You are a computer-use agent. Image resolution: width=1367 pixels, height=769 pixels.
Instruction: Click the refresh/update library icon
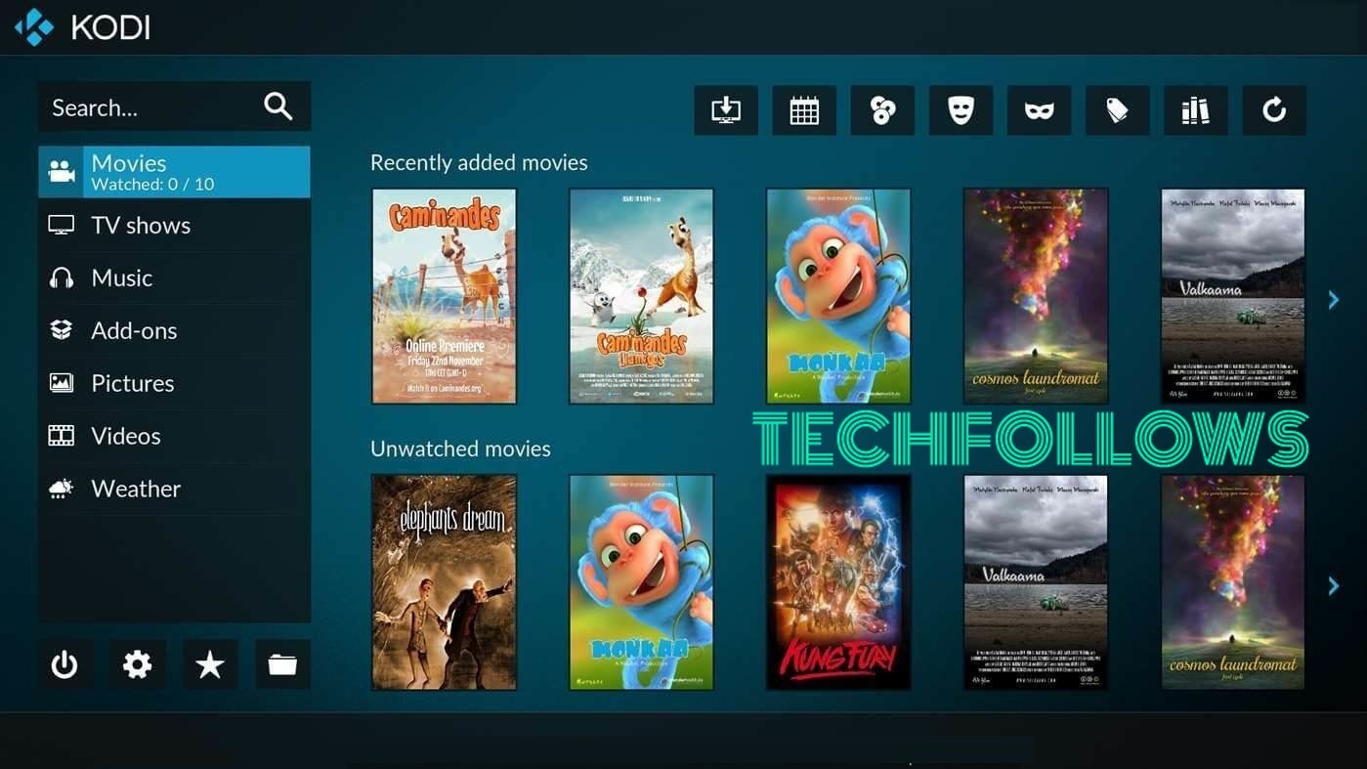[1274, 110]
